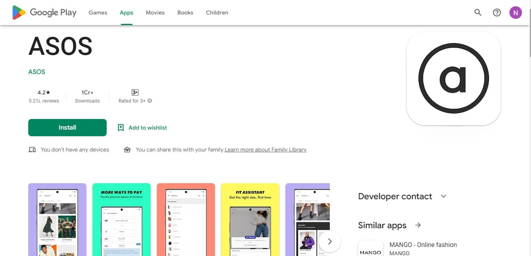Screen dimensions: 531x256
Task: Click the ASOS app logo icon
Action: [x=454, y=78]
